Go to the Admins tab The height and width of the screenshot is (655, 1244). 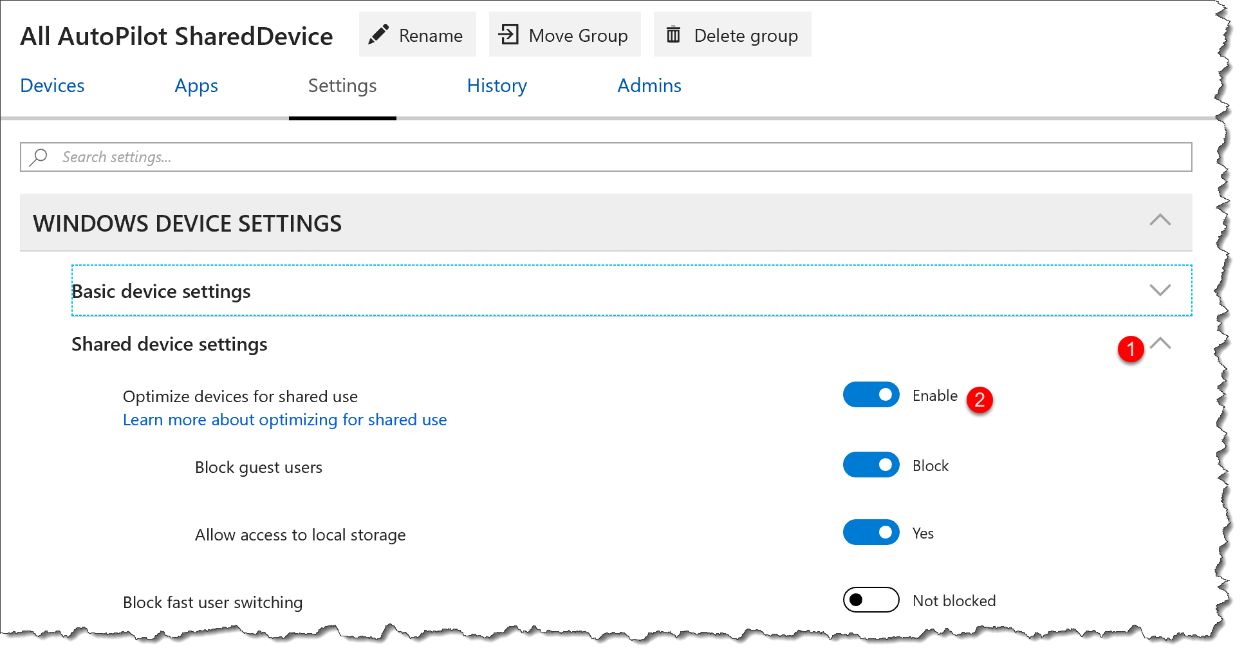tap(649, 85)
